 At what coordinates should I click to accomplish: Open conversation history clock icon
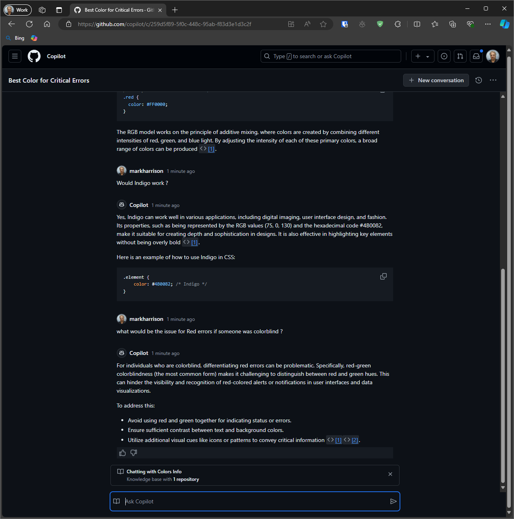pos(478,80)
